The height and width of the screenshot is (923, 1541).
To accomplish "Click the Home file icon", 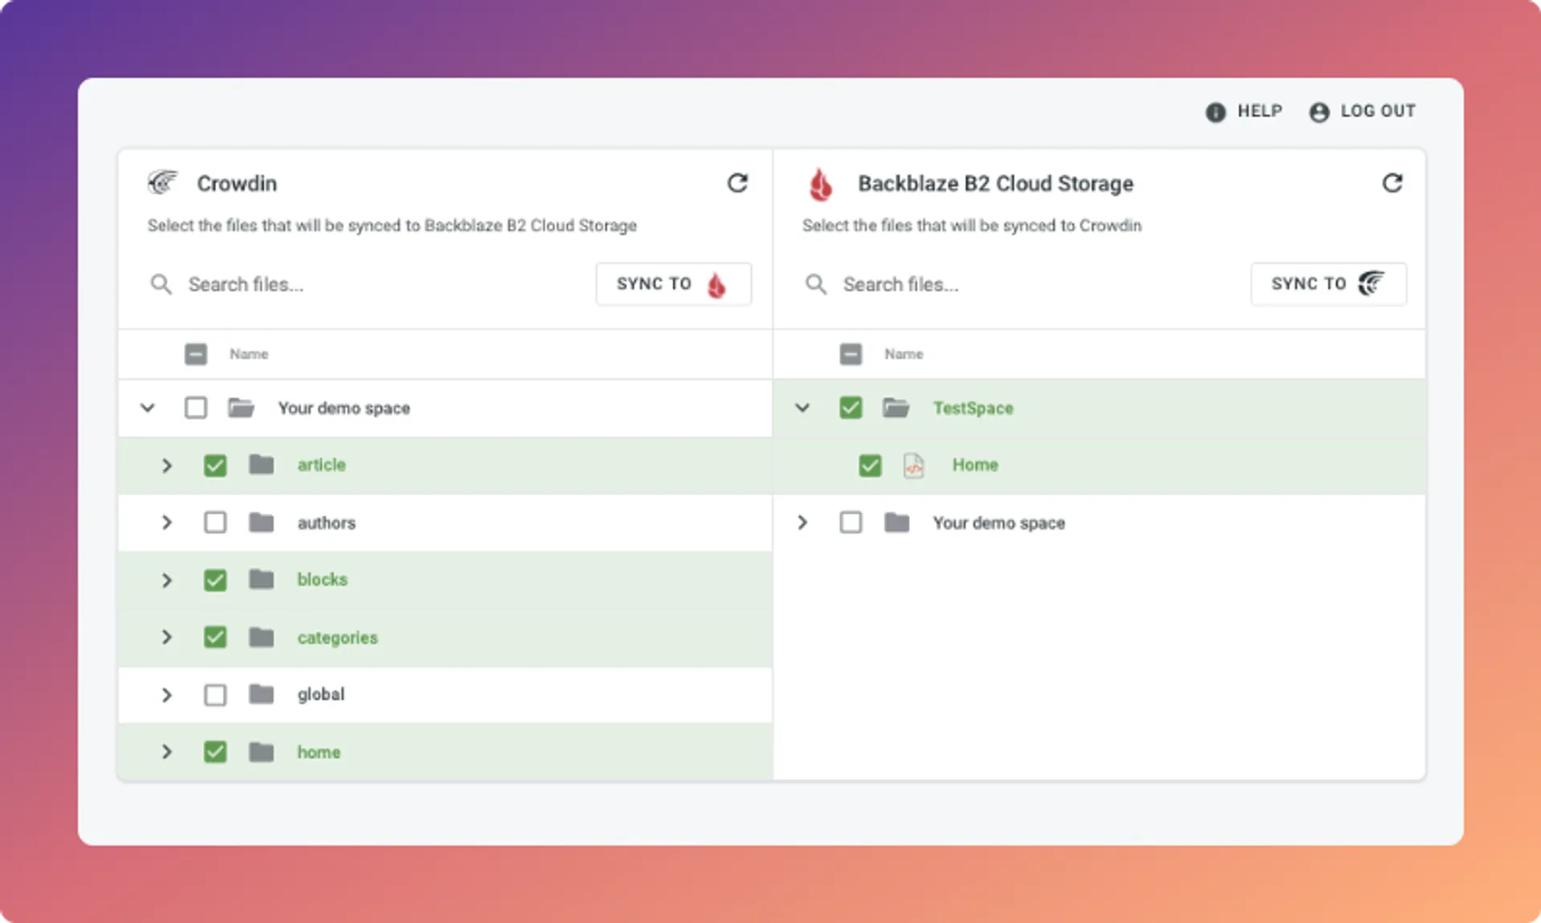I will point(913,466).
